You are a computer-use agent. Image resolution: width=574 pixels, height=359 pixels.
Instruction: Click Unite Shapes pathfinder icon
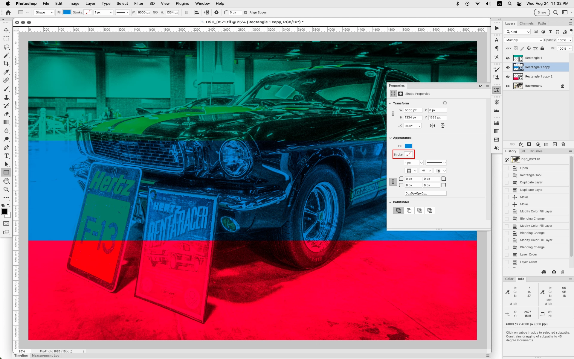[399, 211]
